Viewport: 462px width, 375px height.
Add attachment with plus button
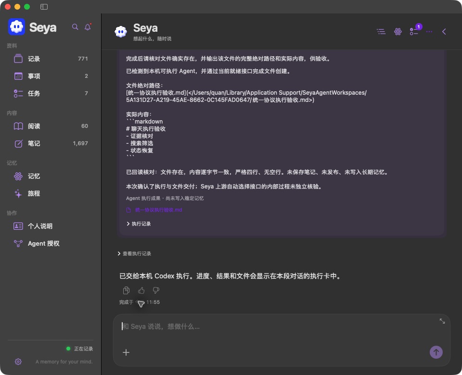(x=126, y=352)
